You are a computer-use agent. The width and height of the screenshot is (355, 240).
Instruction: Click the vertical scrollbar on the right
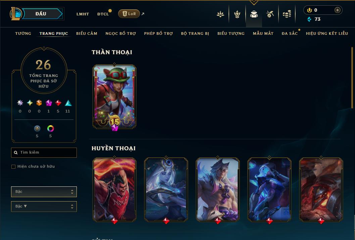tap(352, 77)
